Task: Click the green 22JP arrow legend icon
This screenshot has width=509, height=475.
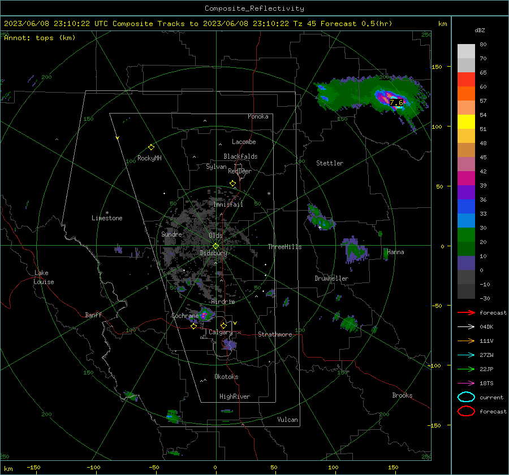Action: 466,369
